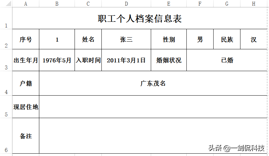Image resolution: width=269 pixels, height=156 pixels.
Task: Select the 广东茂名 household cell
Action: pos(153,83)
